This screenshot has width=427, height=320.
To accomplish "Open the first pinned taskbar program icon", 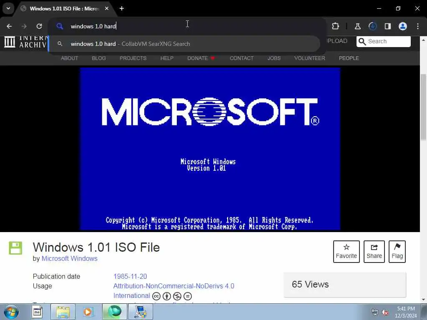I will (x=37, y=312).
